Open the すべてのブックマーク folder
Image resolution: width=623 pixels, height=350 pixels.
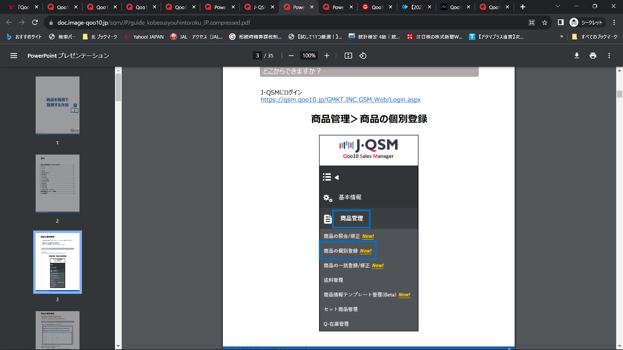point(595,37)
